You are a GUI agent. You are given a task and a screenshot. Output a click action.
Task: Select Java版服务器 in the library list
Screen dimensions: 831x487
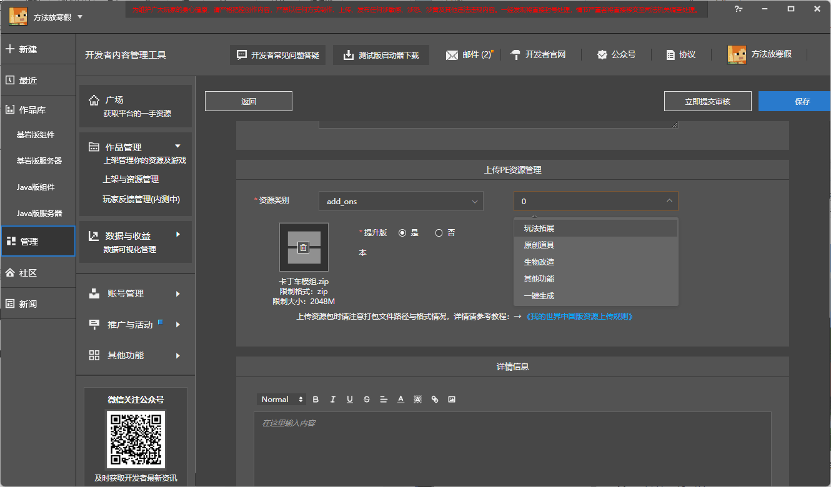[x=39, y=214]
